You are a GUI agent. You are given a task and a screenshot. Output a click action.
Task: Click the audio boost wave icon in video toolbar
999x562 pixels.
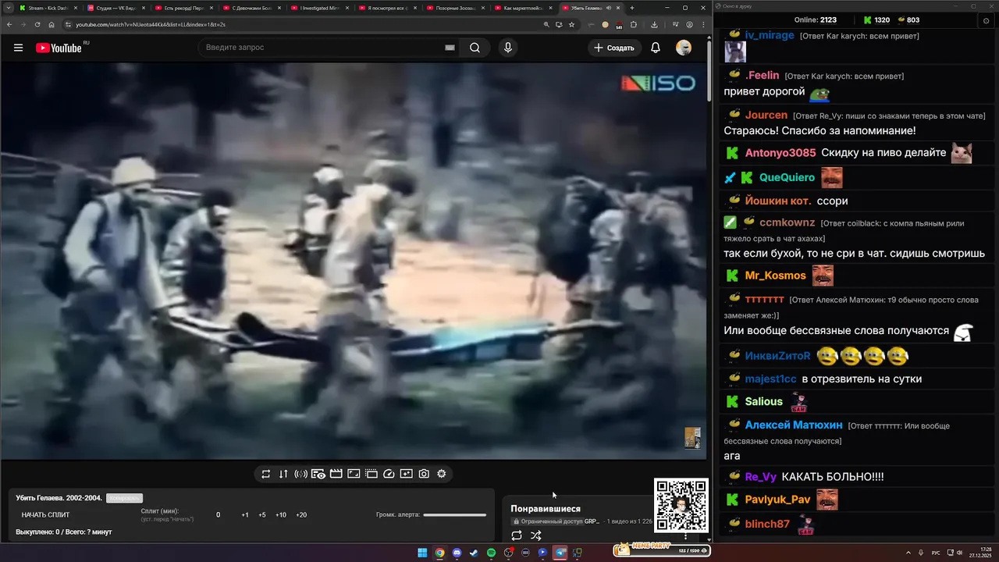point(300,474)
